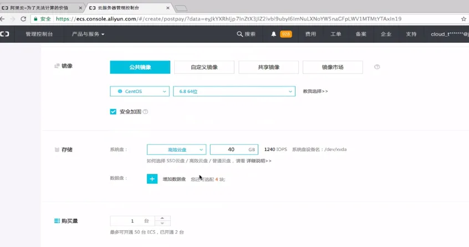
Task: Open the cloud_t account menu
Action: 450,34
